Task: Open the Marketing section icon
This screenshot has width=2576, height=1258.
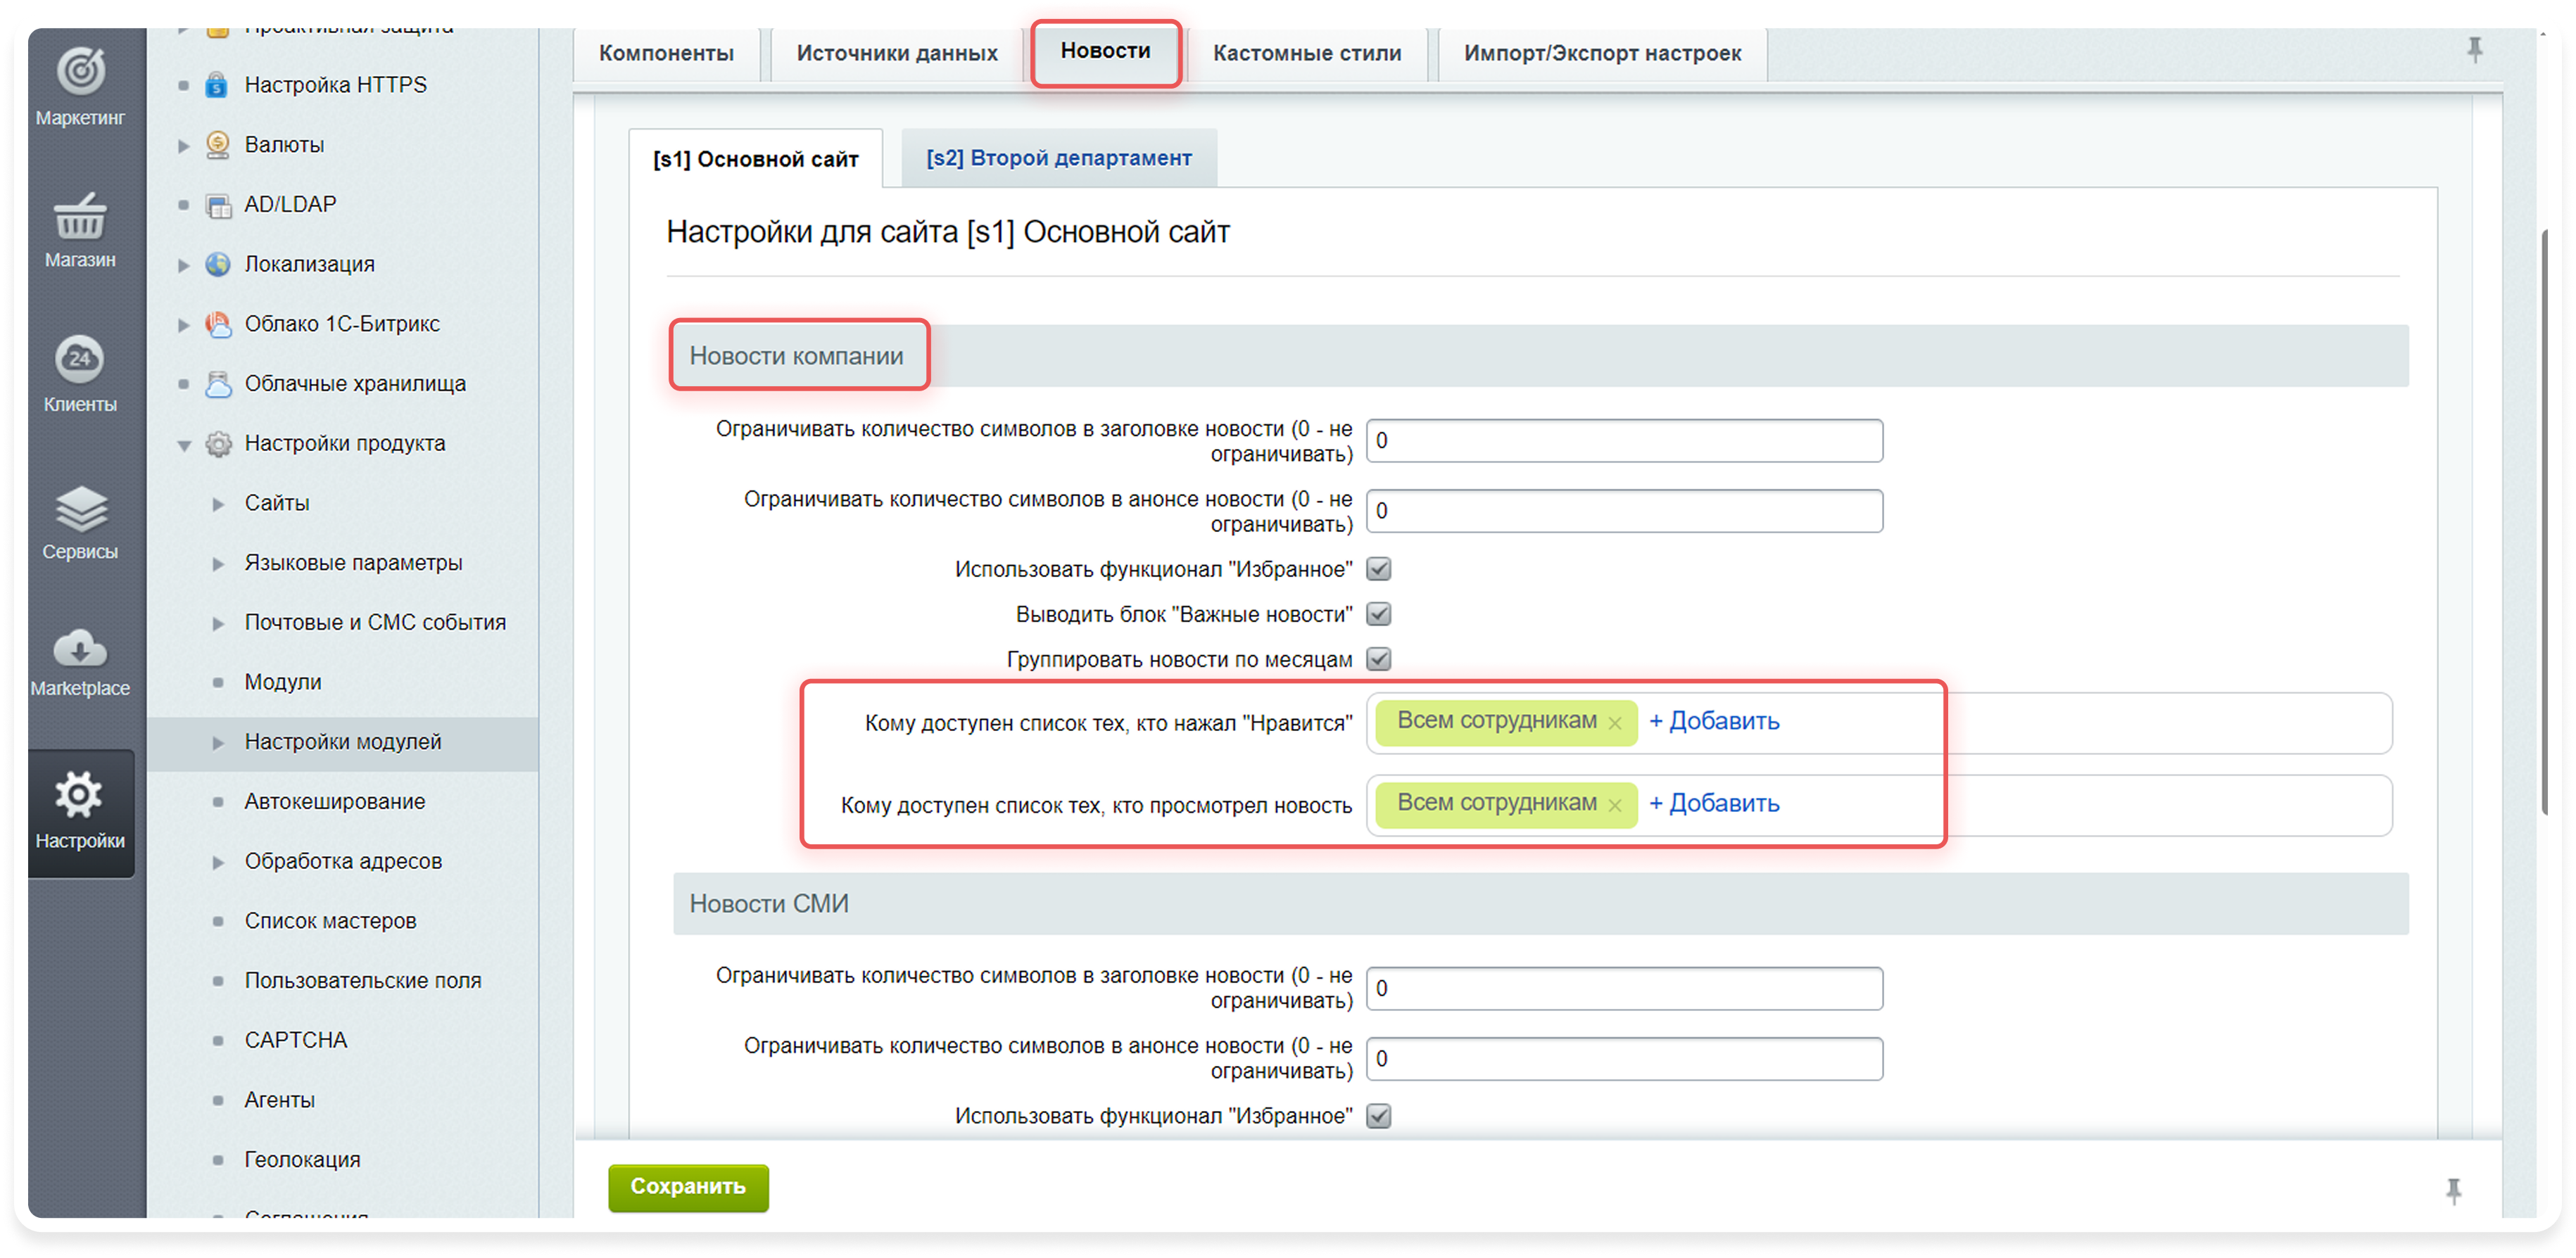Action: tap(80, 73)
